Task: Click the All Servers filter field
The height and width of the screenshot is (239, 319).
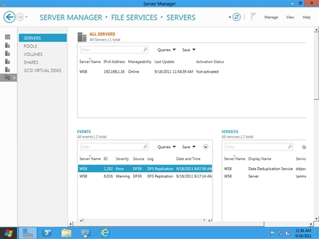Action: (114, 50)
